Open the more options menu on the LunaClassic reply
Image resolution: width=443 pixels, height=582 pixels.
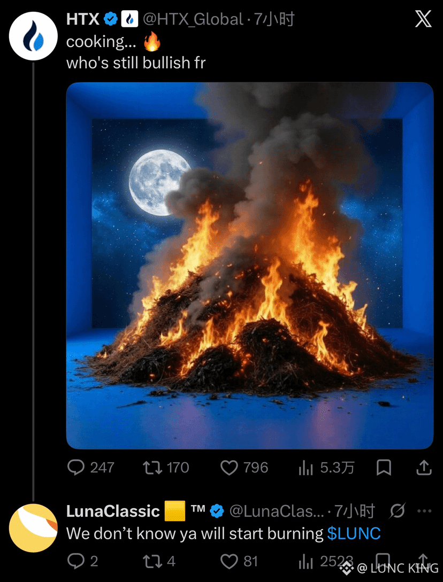point(424,511)
